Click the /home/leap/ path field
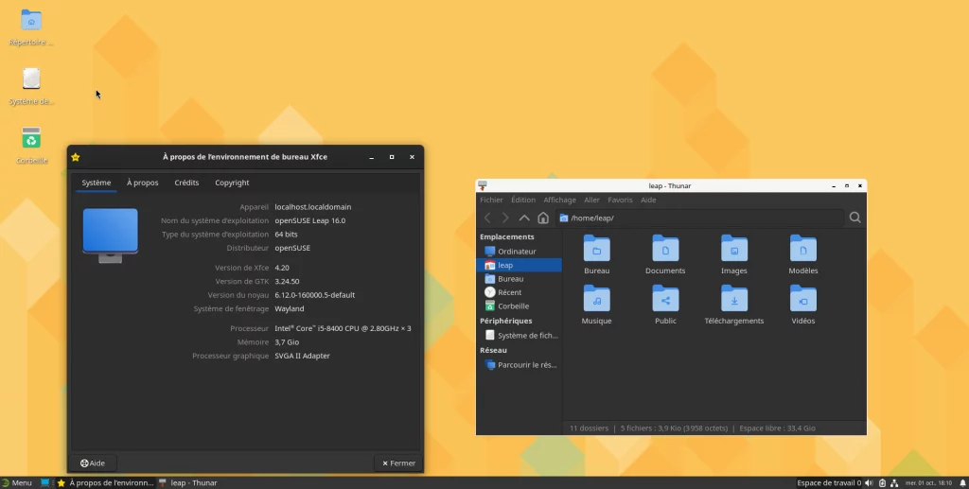 click(x=700, y=218)
